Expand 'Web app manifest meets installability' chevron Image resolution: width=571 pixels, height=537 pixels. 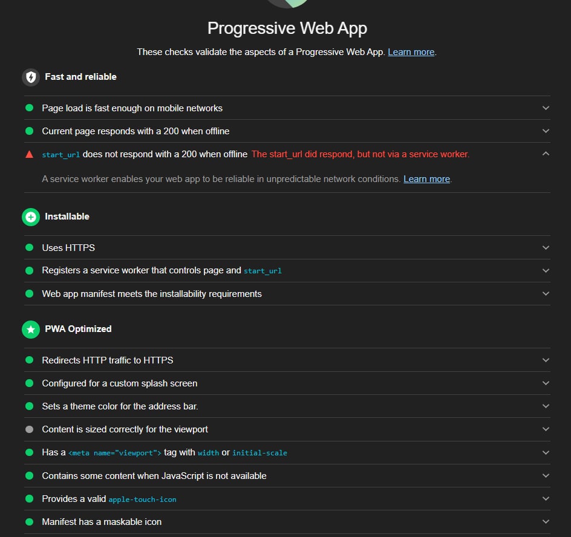point(546,293)
